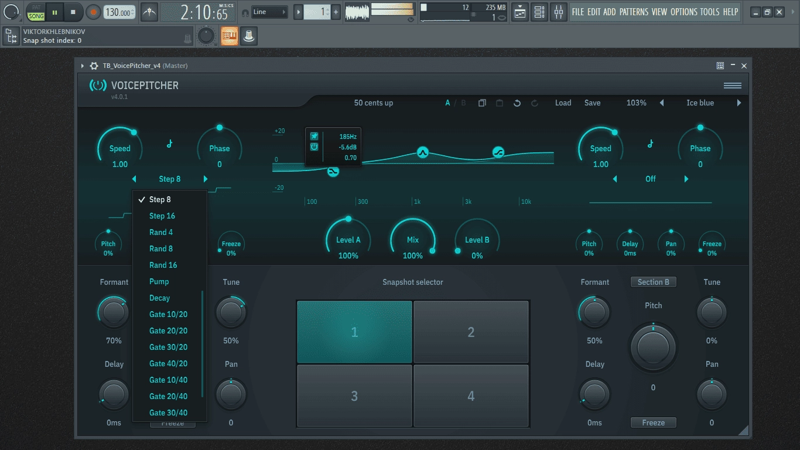Toggle tempo sync note for section B
Image resolution: width=800 pixels, height=450 pixels.
point(651,144)
